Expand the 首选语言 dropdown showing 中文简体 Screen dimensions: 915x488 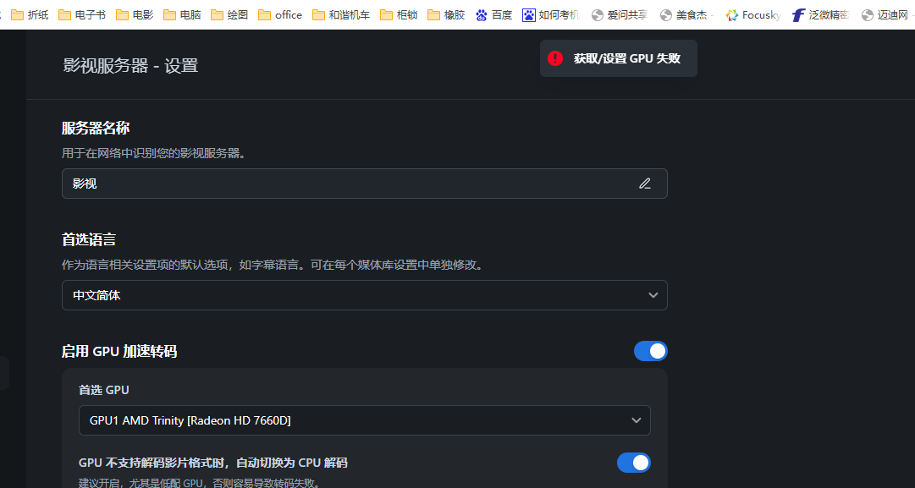[x=365, y=295]
